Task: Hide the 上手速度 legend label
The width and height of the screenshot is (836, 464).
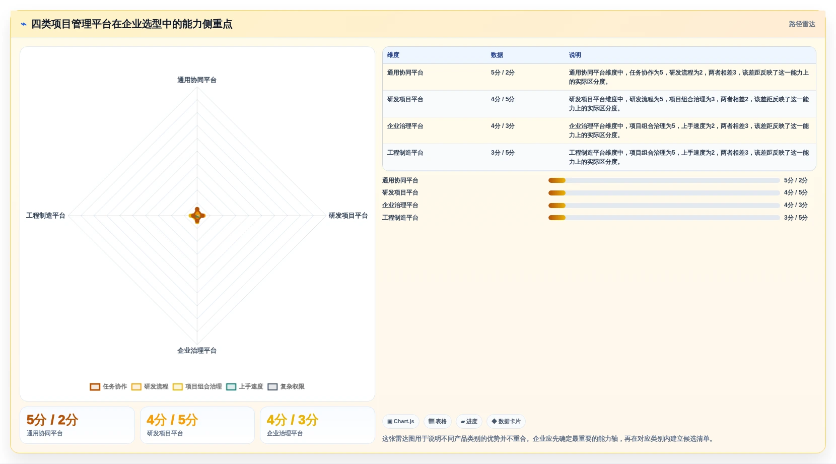Action: (x=251, y=387)
